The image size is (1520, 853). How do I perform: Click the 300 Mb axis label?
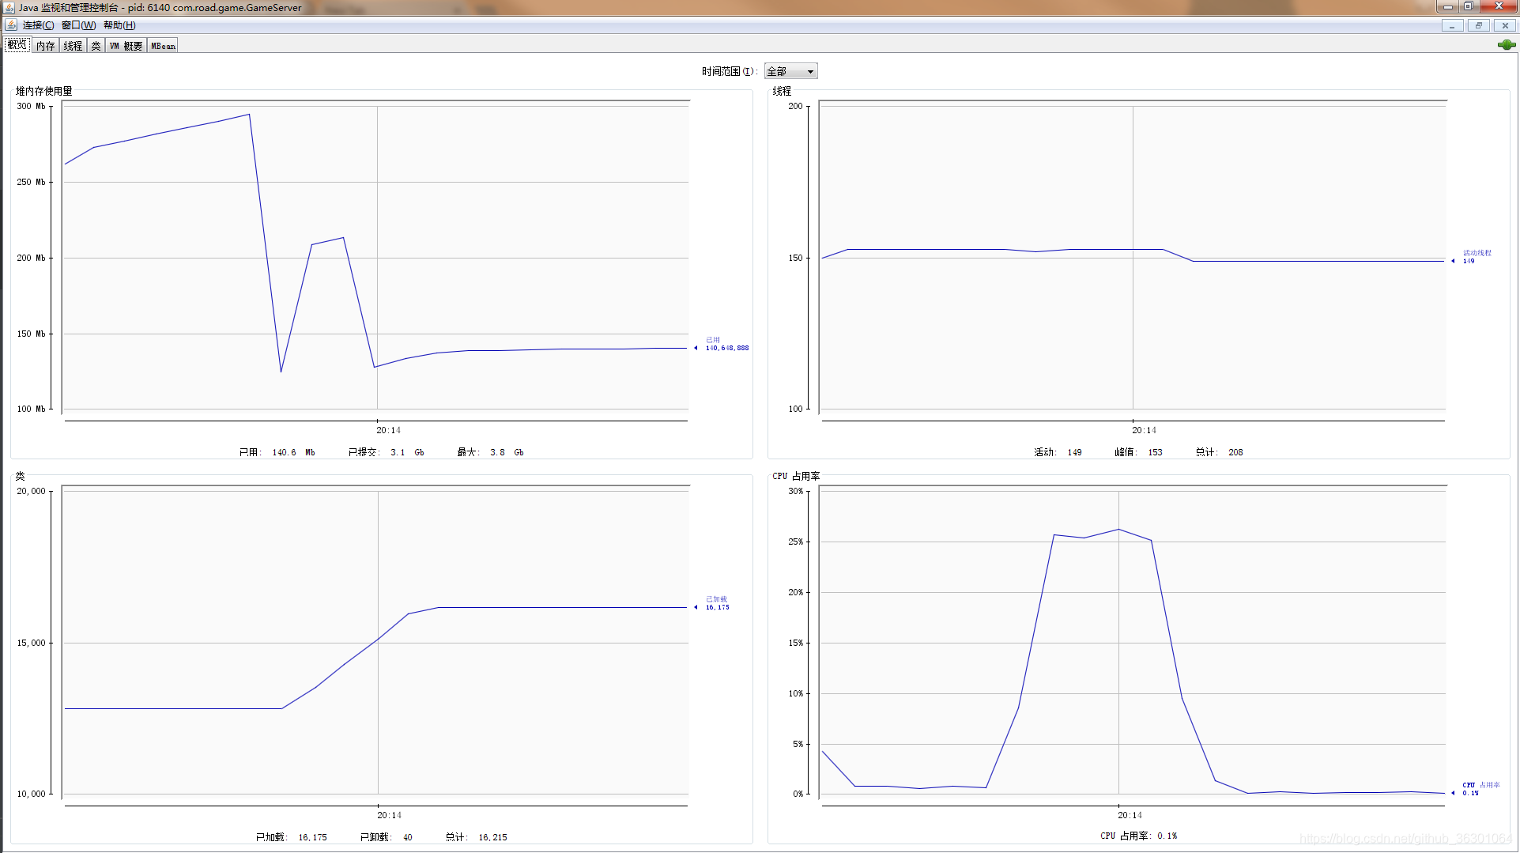pos(32,106)
